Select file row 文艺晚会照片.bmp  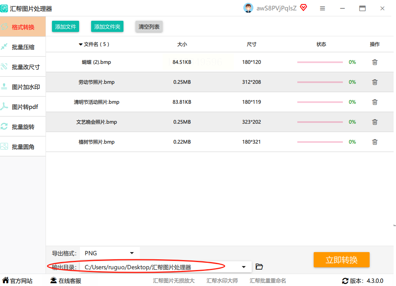(x=220, y=122)
